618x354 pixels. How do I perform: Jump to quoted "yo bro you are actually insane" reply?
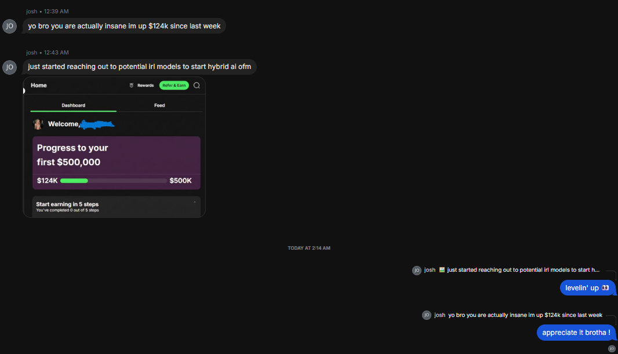pos(525,315)
